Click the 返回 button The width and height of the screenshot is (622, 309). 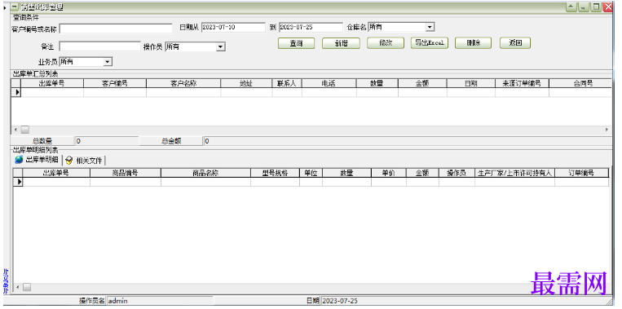coord(515,43)
